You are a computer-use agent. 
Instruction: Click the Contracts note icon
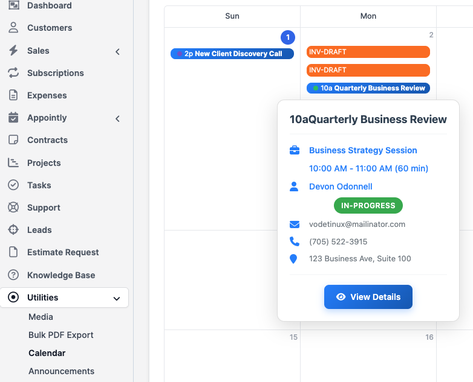coord(13,140)
